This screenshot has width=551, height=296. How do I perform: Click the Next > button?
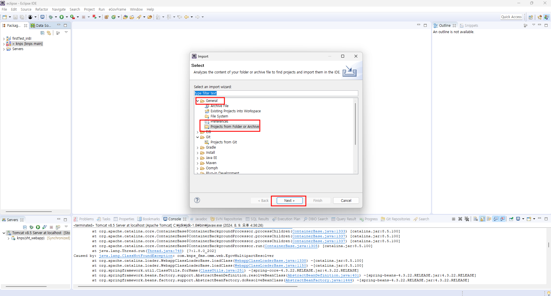point(289,200)
